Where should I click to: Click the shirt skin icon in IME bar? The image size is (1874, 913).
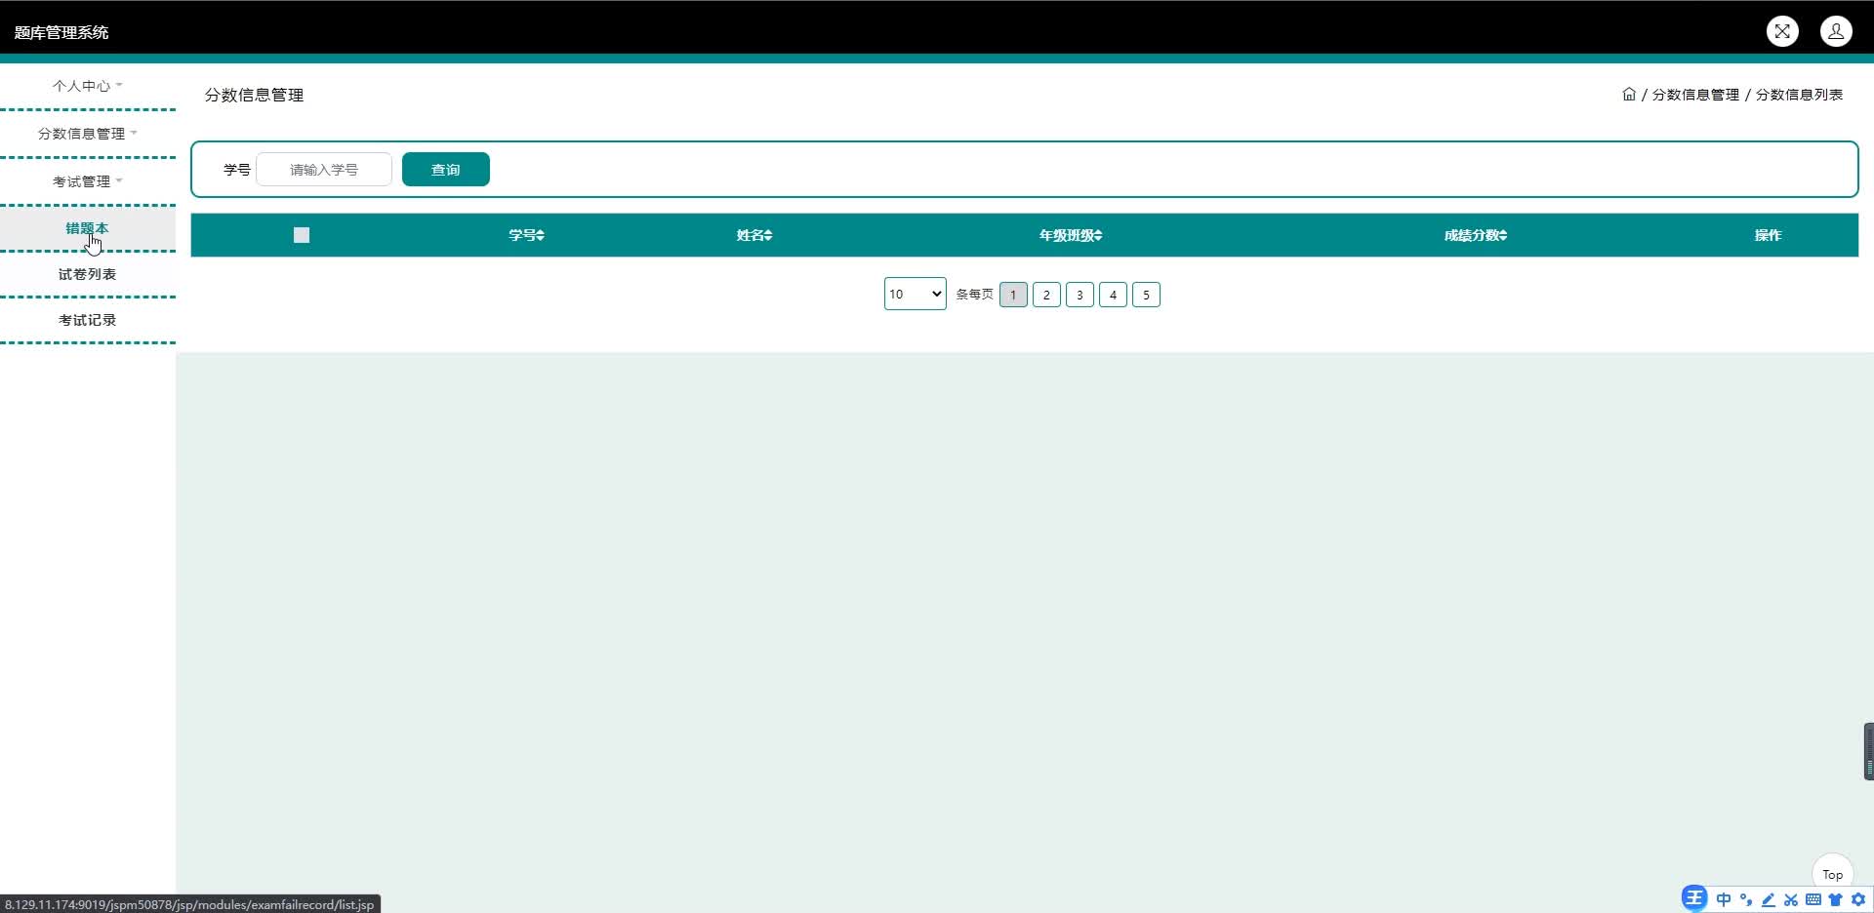(1836, 899)
